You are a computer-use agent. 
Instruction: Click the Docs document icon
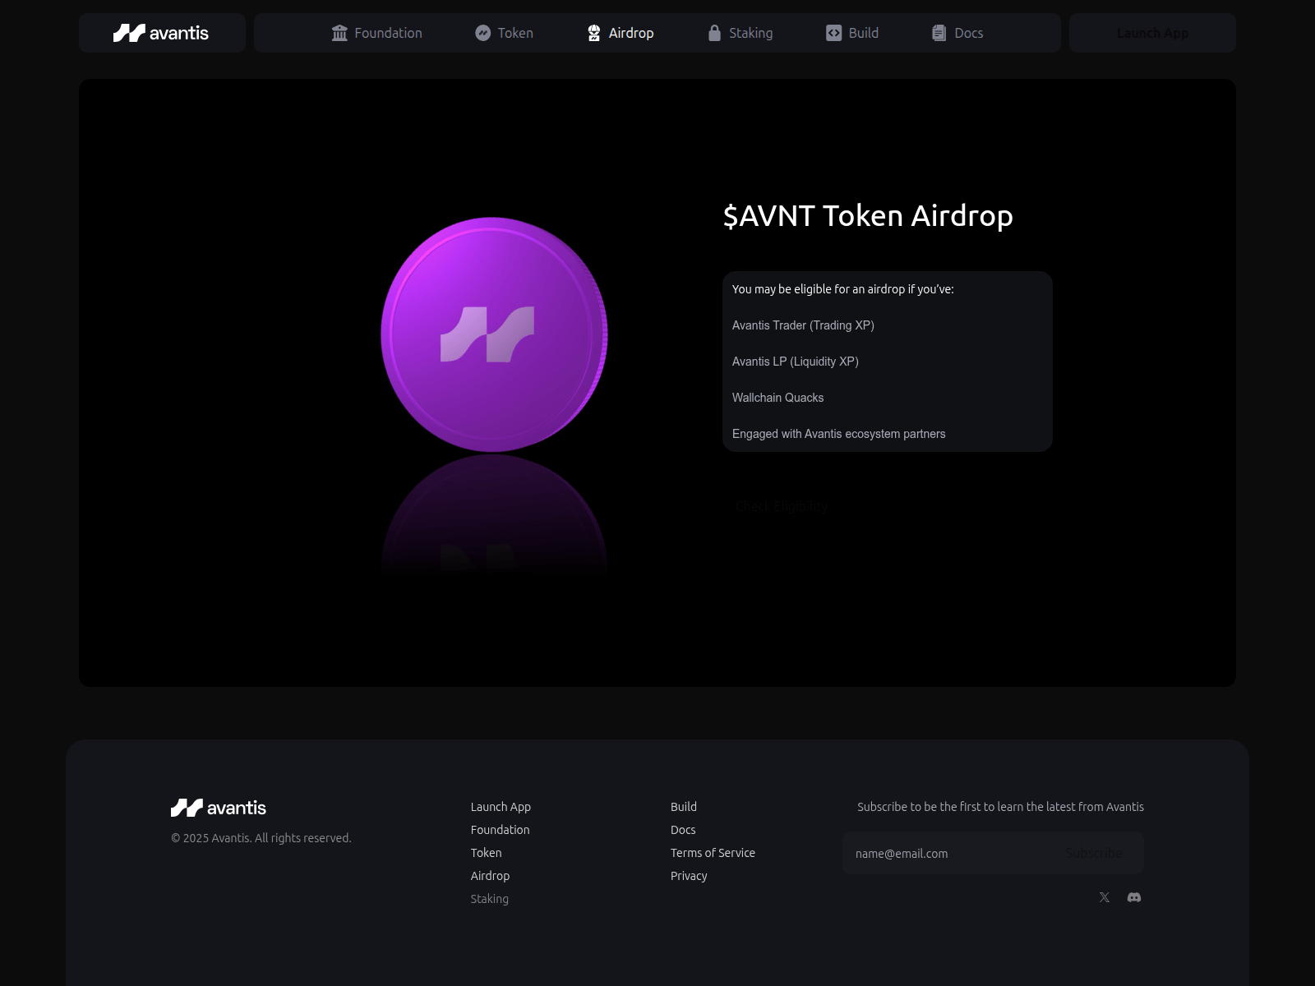pyautogui.click(x=939, y=33)
